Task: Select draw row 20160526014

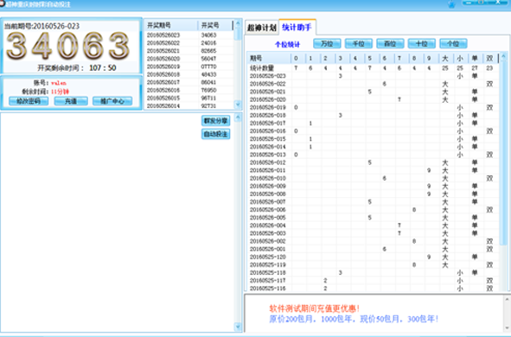Action: 189,105
